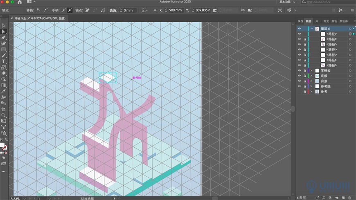Click the 边角 corner radius field
Image resolution: width=356 pixels, height=200 pixels.
pyautogui.click(x=129, y=10)
